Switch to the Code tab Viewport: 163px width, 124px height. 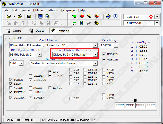click(13, 31)
